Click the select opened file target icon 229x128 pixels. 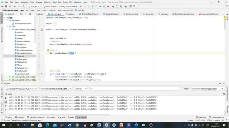pos(21,14)
